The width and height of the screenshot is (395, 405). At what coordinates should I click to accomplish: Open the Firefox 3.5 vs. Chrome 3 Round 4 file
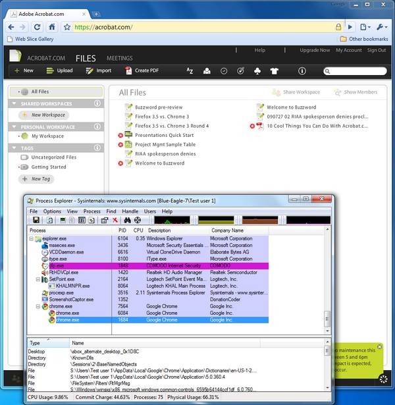(x=172, y=126)
